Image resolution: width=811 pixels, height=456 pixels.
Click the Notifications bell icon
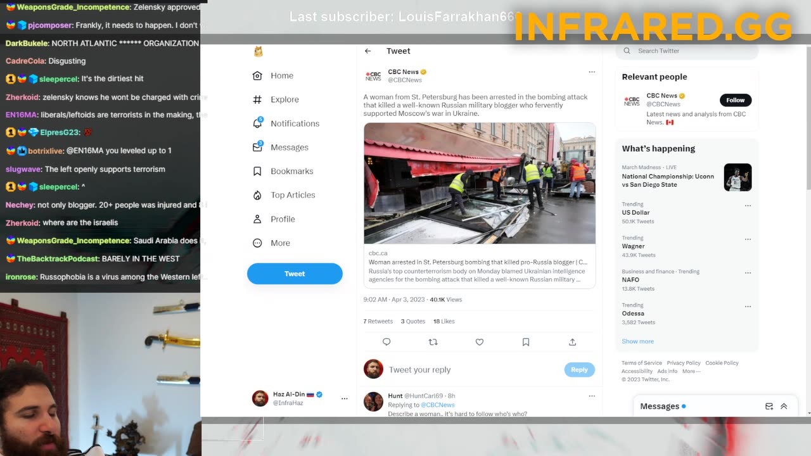coord(257,123)
